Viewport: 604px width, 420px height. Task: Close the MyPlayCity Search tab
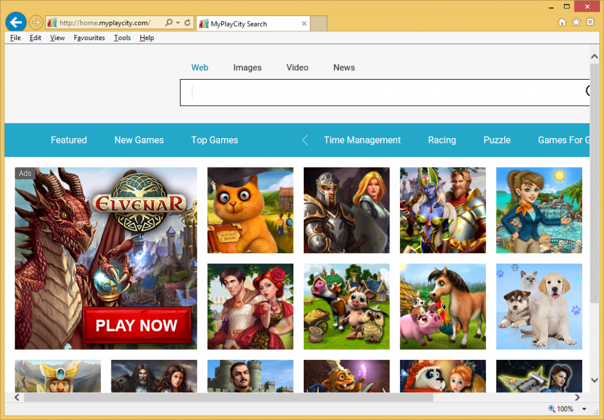tap(304, 24)
